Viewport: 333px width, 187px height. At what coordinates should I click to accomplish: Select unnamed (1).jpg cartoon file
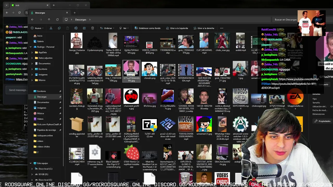(x=204, y=126)
